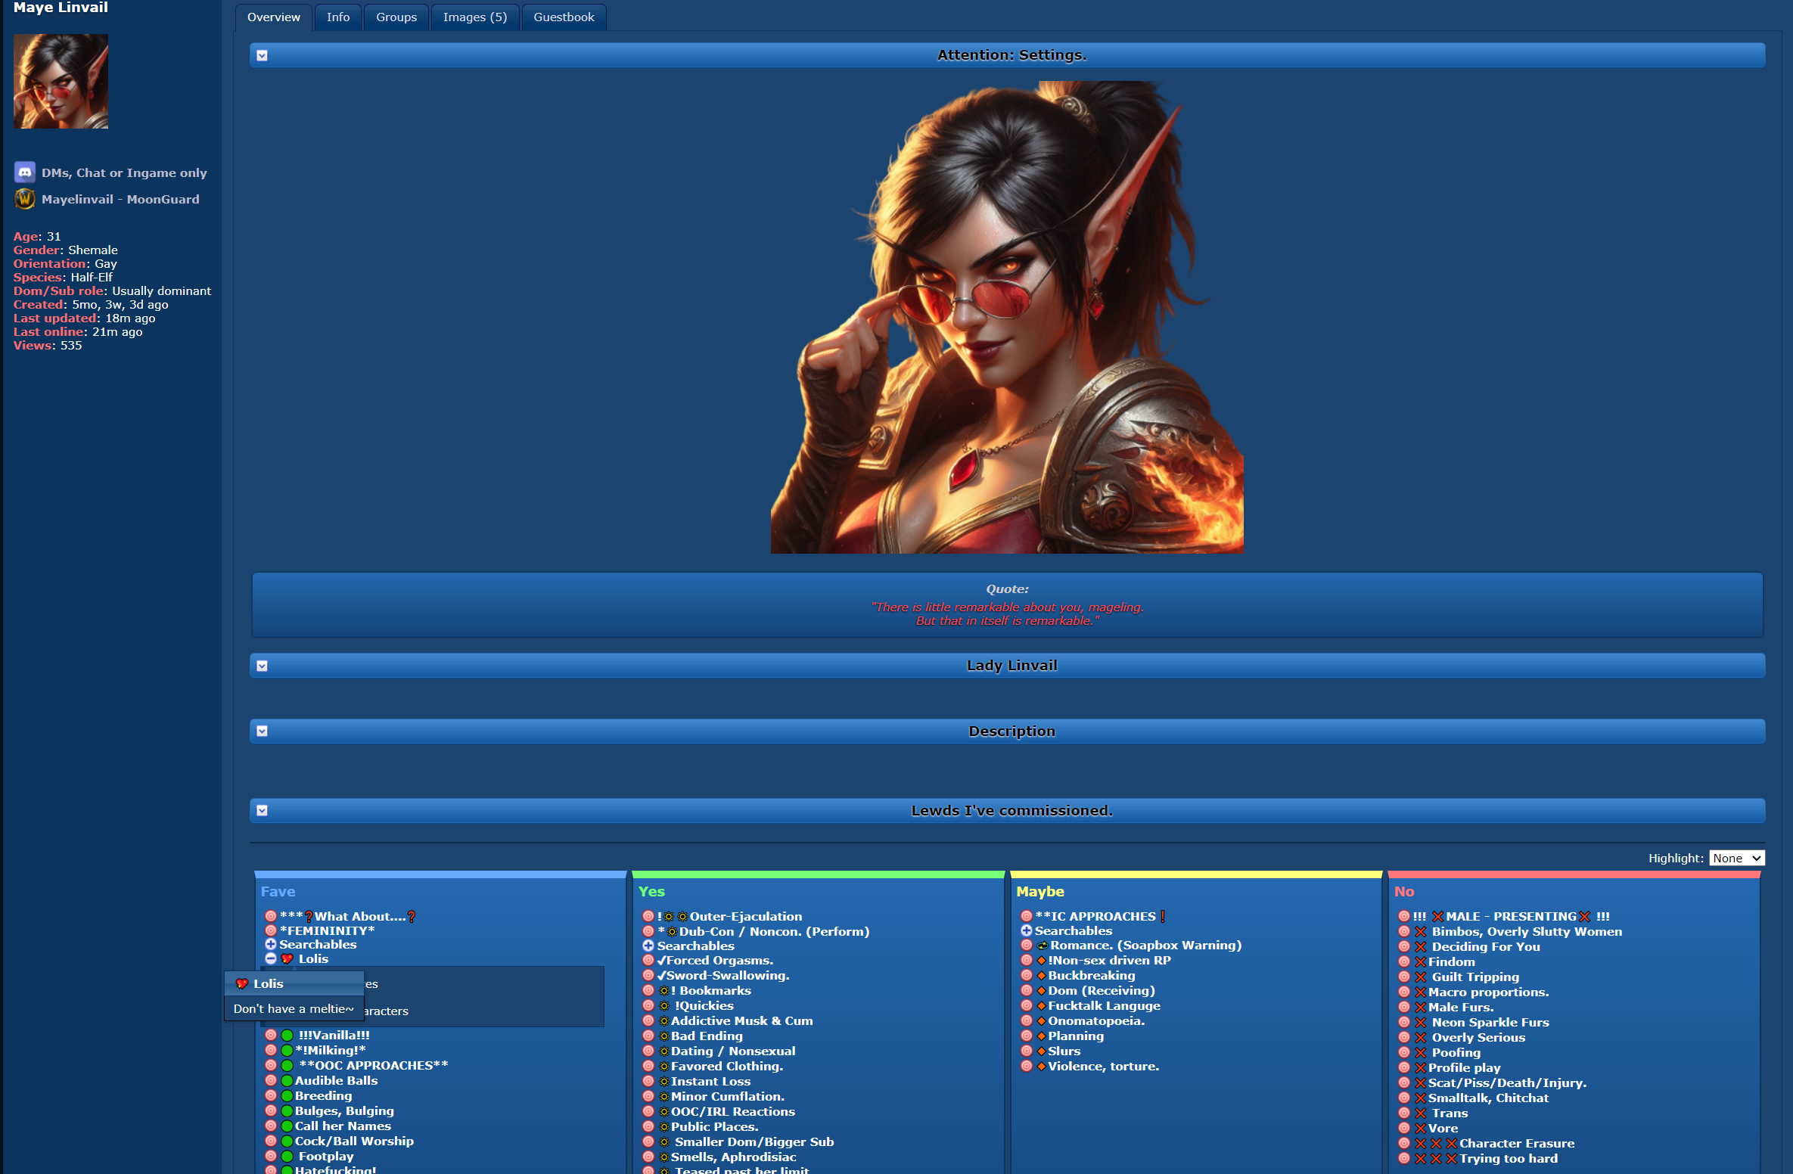This screenshot has height=1174, width=1793.
Task: Click green circle icon beside Call her Names
Action: [287, 1126]
